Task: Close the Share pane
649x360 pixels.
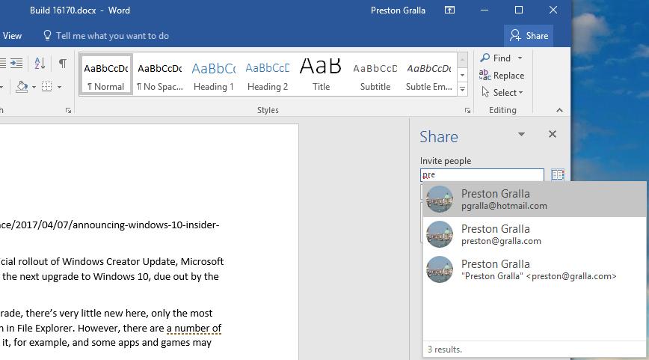Action: point(552,134)
